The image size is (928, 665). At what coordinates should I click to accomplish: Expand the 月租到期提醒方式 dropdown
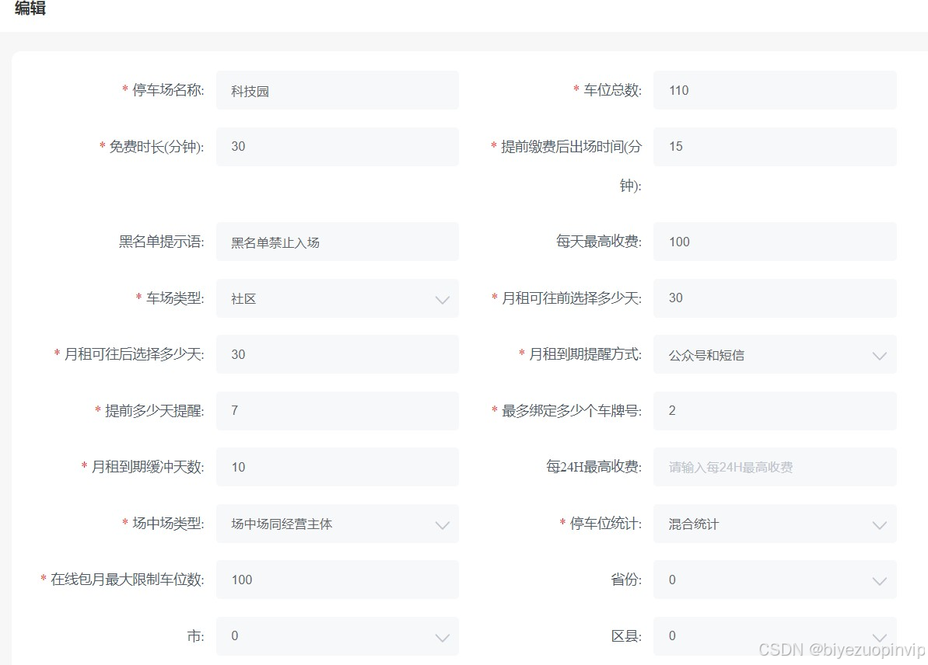tap(775, 354)
